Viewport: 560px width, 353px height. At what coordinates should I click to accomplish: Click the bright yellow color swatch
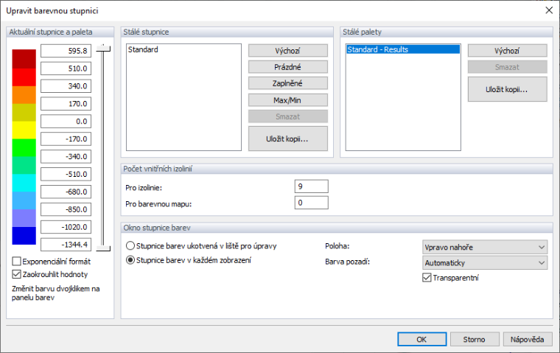pyautogui.click(x=24, y=130)
